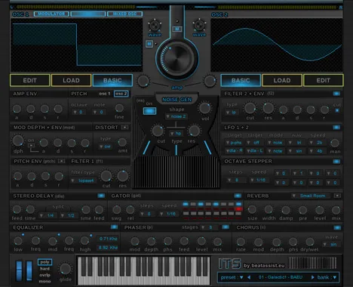Toggle the Noise Gen on switch
Viewport: 353px width, 287px height.
149,111
